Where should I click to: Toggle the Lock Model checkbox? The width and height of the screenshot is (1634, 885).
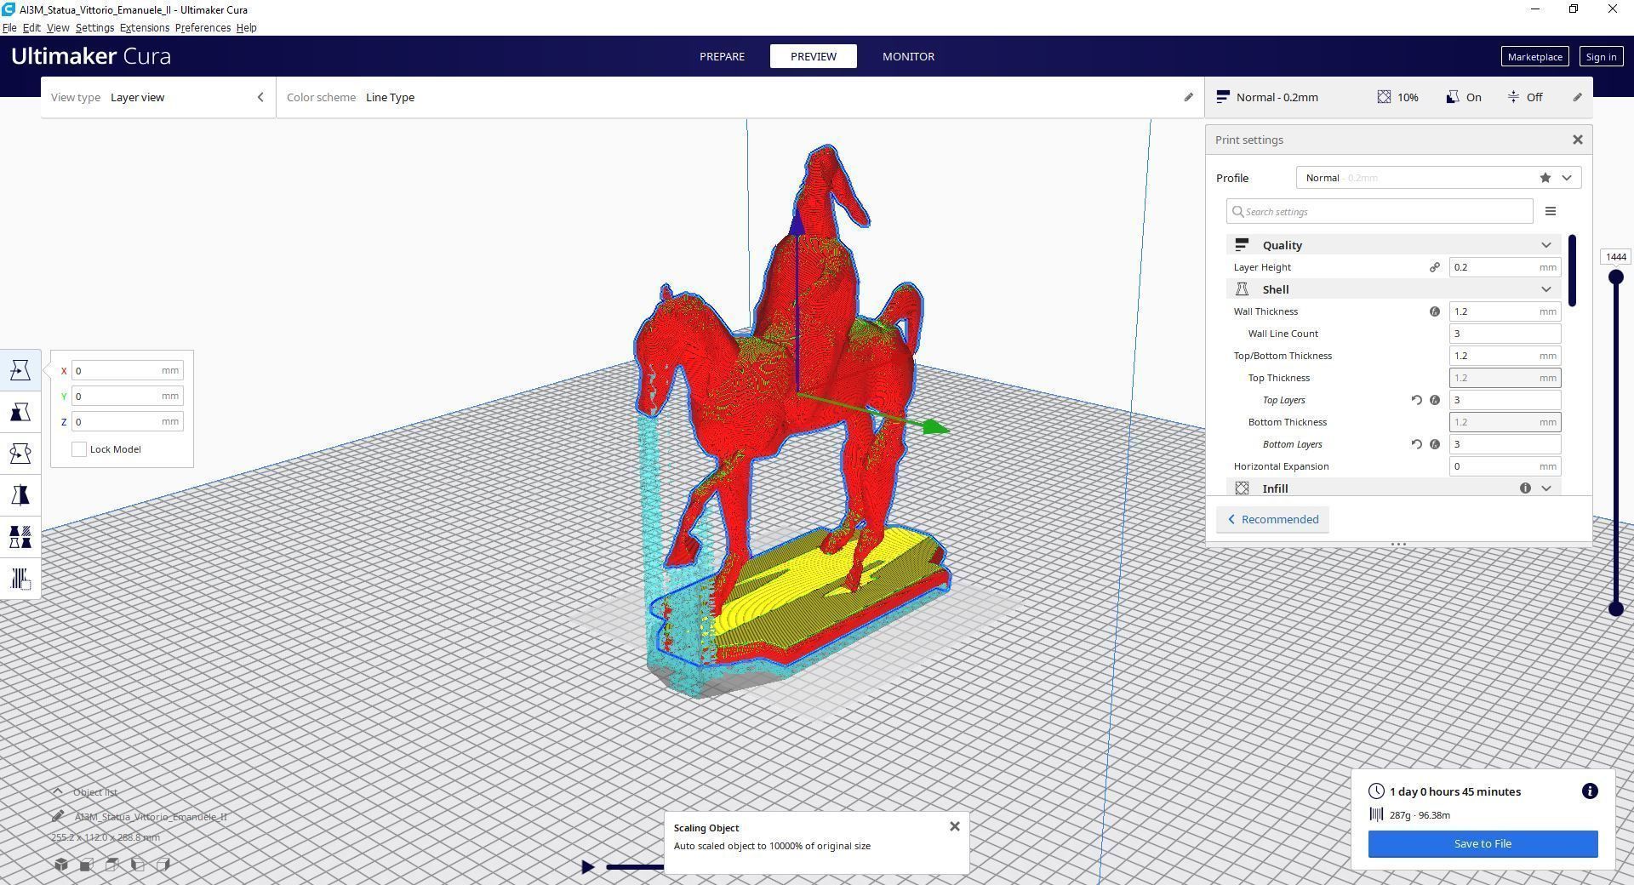coord(79,449)
